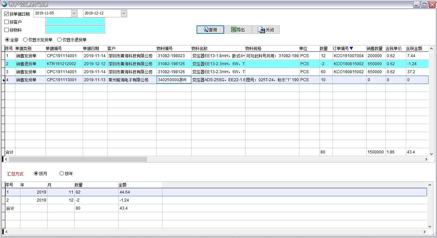The height and width of the screenshot is (238, 437).
Task: Click the blue sort arrow on 订单编号
Action: (x=351, y=48)
